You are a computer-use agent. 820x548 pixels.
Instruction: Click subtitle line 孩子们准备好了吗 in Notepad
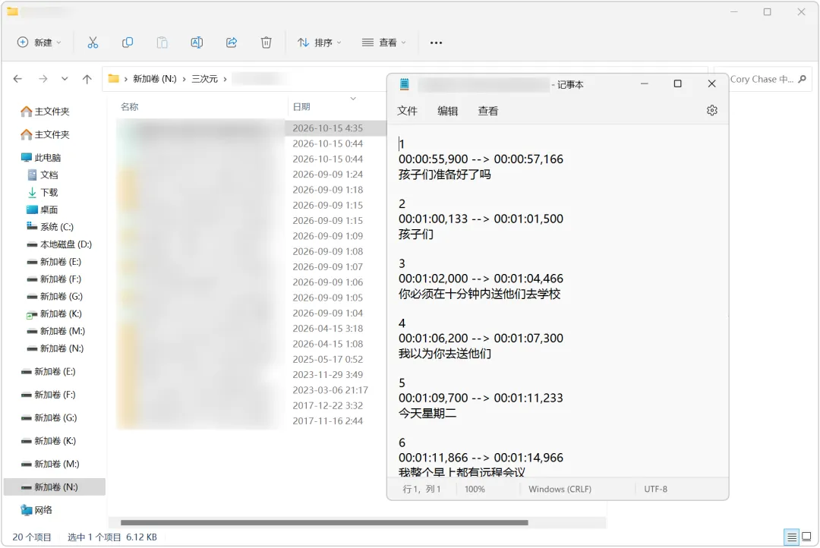coord(444,175)
